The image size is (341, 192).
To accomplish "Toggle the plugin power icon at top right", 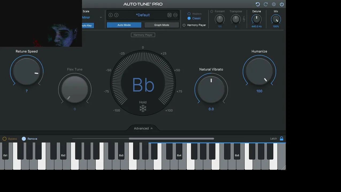I will pyautogui.click(x=282, y=4).
